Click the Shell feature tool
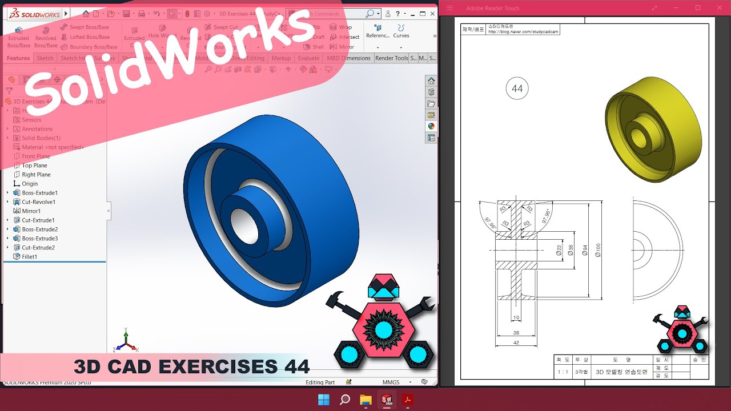The height and width of the screenshot is (411, 731). pyautogui.click(x=314, y=47)
